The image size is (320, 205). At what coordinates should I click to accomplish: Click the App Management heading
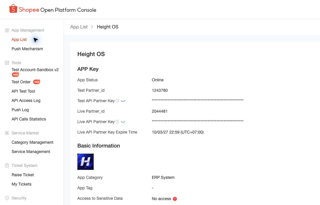click(x=28, y=30)
